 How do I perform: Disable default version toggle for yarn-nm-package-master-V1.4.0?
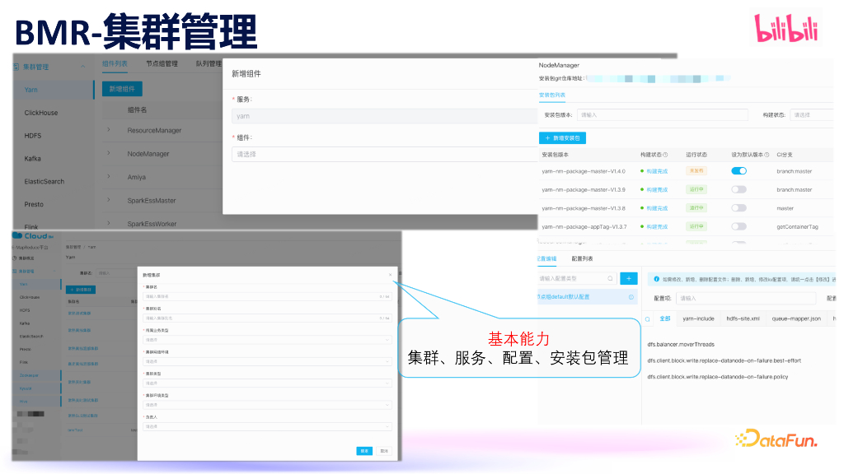tap(738, 171)
